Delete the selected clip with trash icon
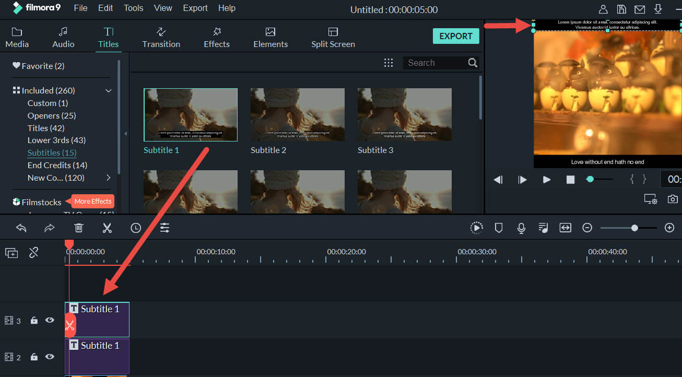The width and height of the screenshot is (682, 377). pyautogui.click(x=78, y=228)
